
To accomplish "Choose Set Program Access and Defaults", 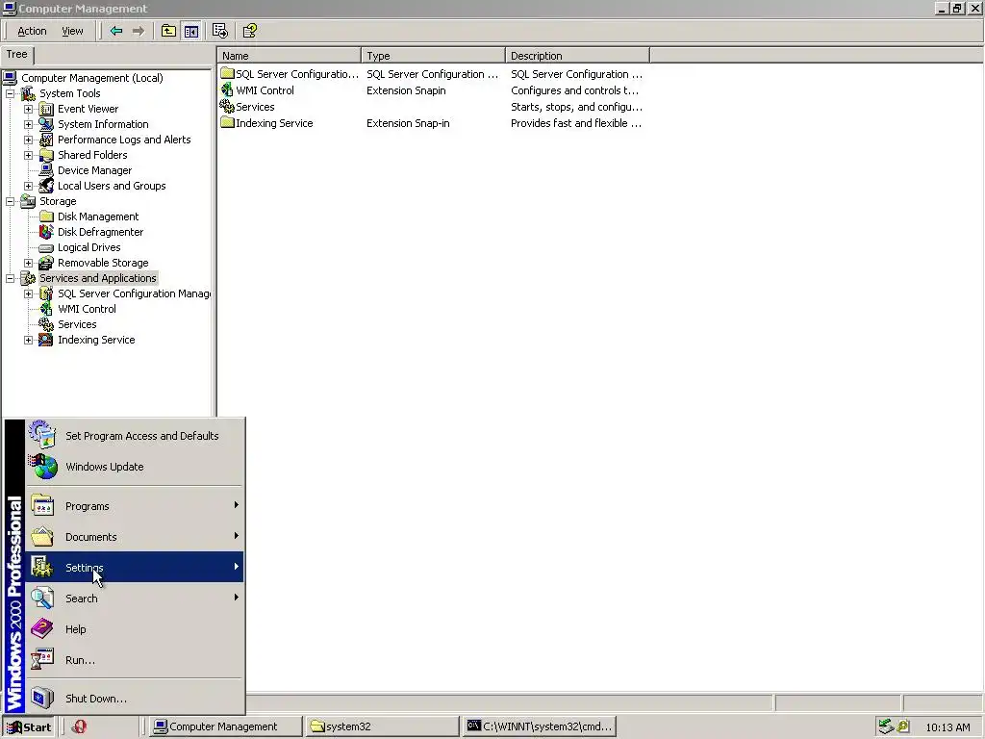I will point(135,436).
